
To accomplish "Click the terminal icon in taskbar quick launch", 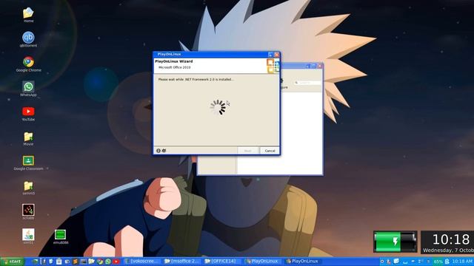I will point(83,262).
